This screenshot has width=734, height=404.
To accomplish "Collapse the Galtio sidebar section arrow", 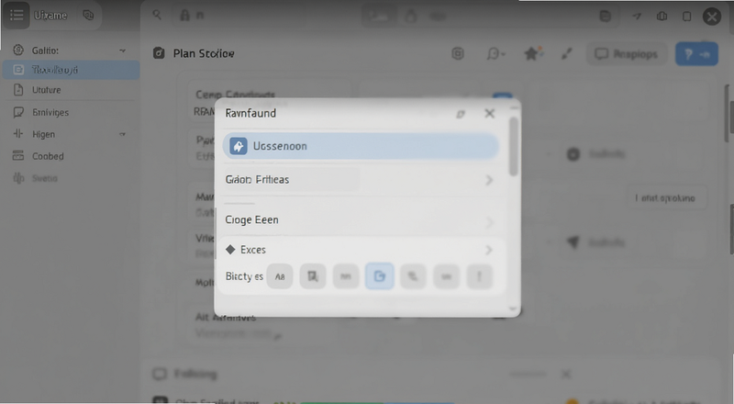I will tap(122, 50).
